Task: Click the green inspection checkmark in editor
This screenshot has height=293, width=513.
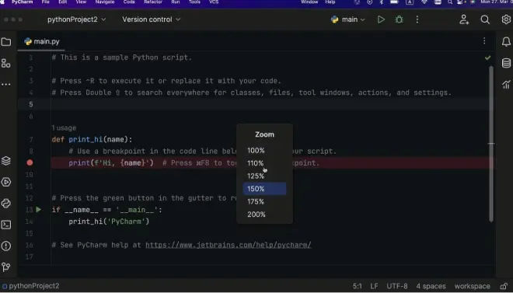Action: [x=487, y=58]
